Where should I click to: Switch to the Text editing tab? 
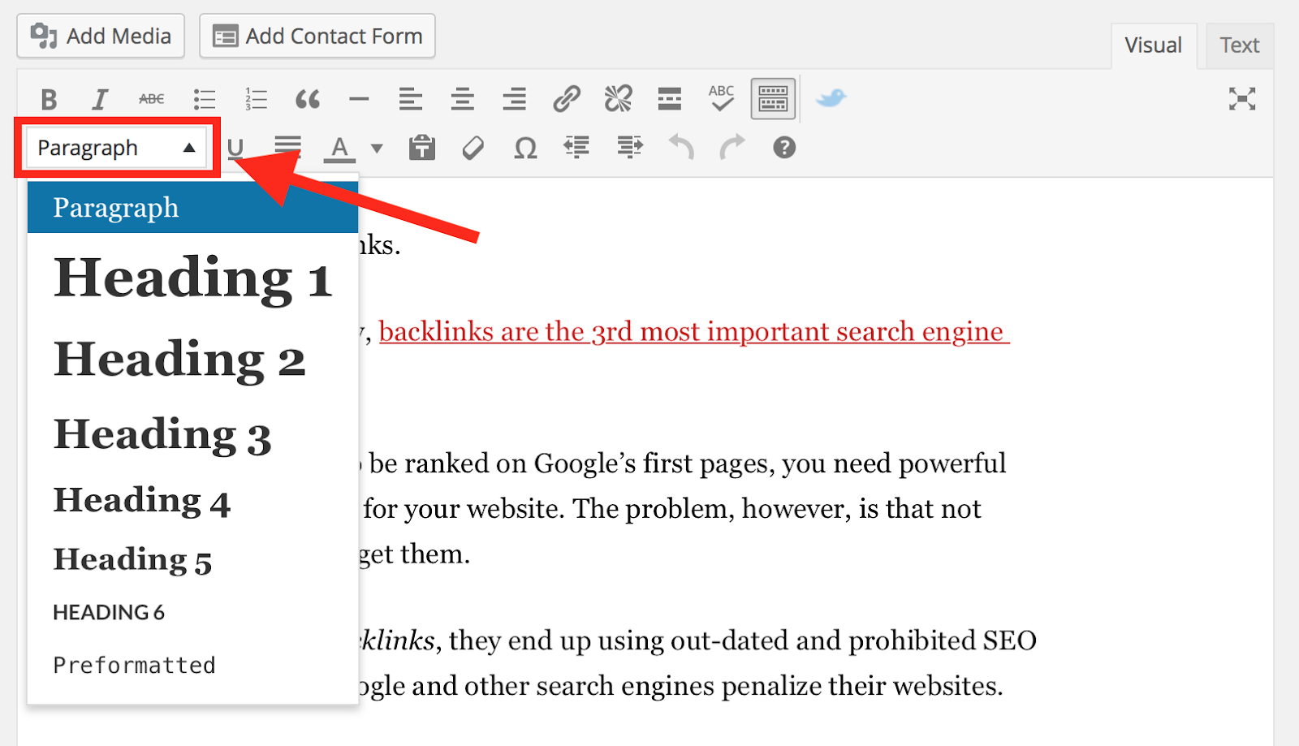(1239, 45)
